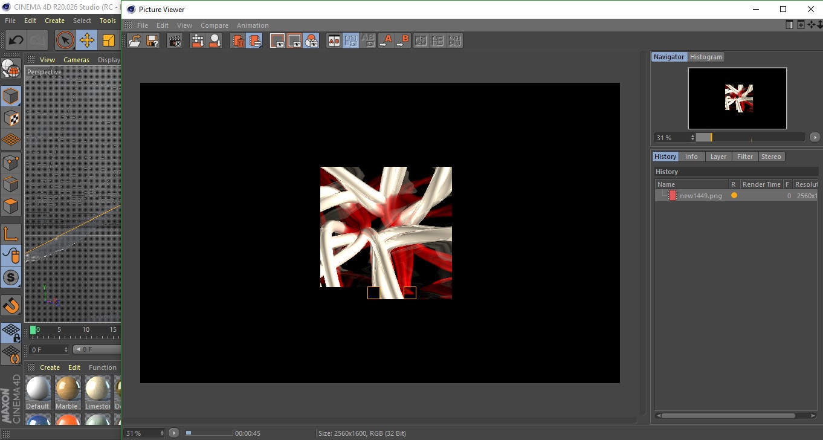Click the Open Image folder icon

click(x=135, y=41)
